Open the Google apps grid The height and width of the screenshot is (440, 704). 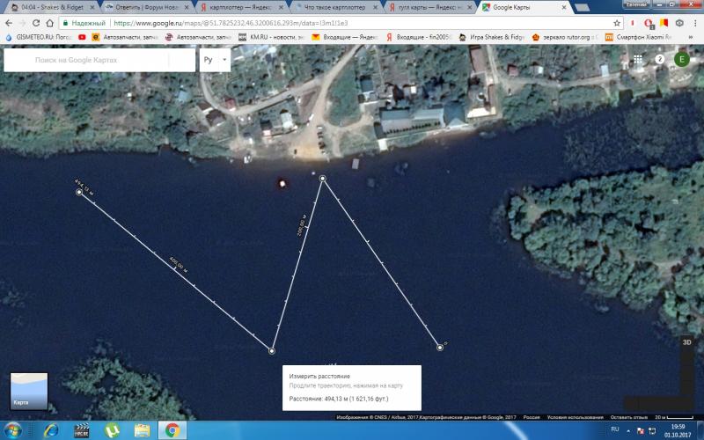[636, 60]
